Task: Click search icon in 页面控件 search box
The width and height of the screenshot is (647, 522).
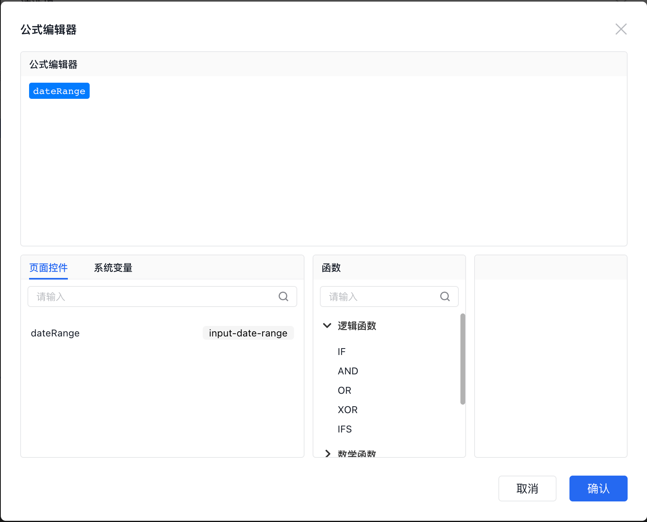Action: (x=284, y=296)
